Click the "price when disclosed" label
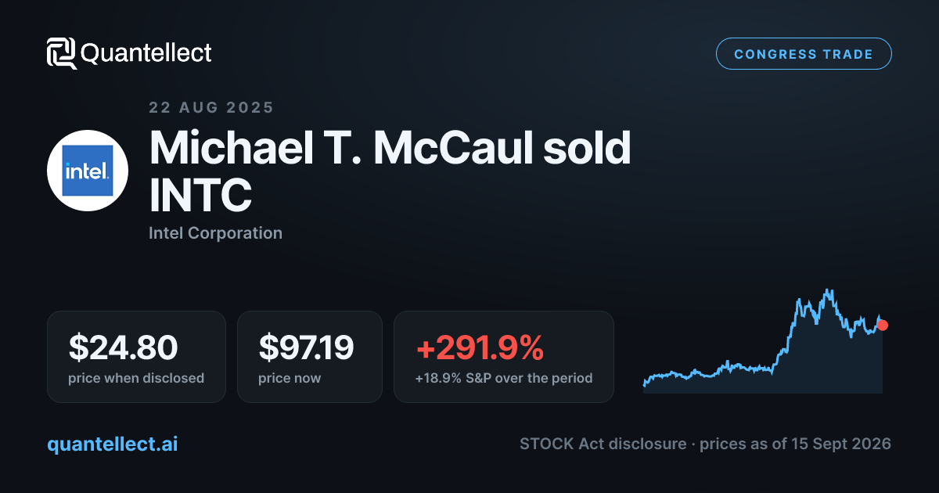This screenshot has height=493, width=939. [136, 378]
